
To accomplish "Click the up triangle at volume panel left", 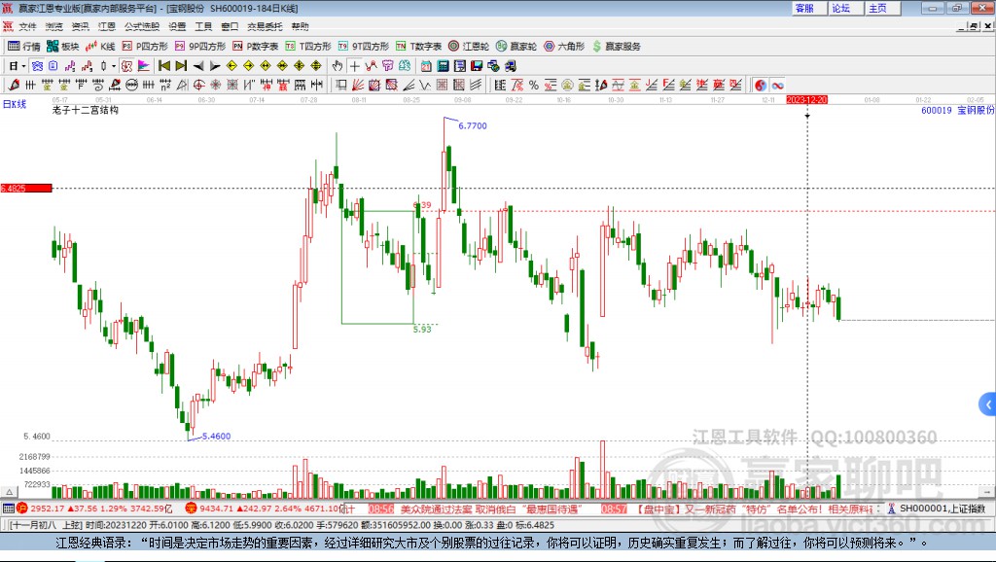I will [9, 492].
